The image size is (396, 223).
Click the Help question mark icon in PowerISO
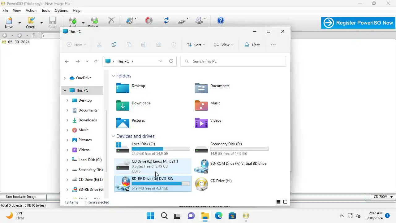[221, 20]
